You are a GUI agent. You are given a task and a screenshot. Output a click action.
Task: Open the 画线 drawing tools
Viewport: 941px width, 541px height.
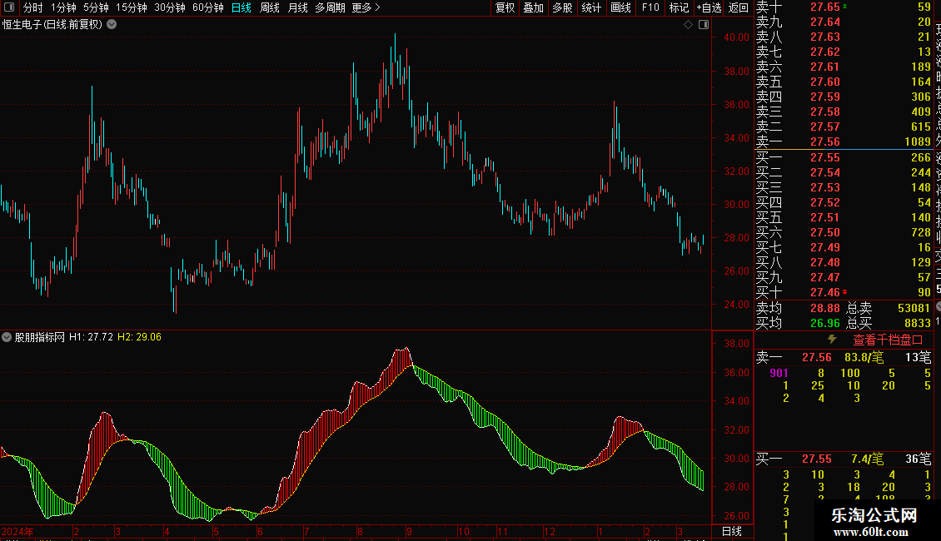coord(620,7)
